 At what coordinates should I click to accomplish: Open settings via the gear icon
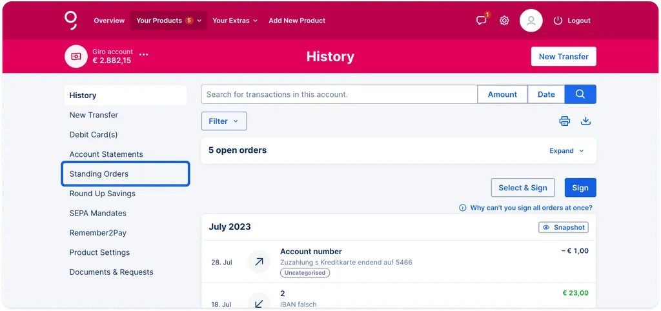tap(504, 20)
